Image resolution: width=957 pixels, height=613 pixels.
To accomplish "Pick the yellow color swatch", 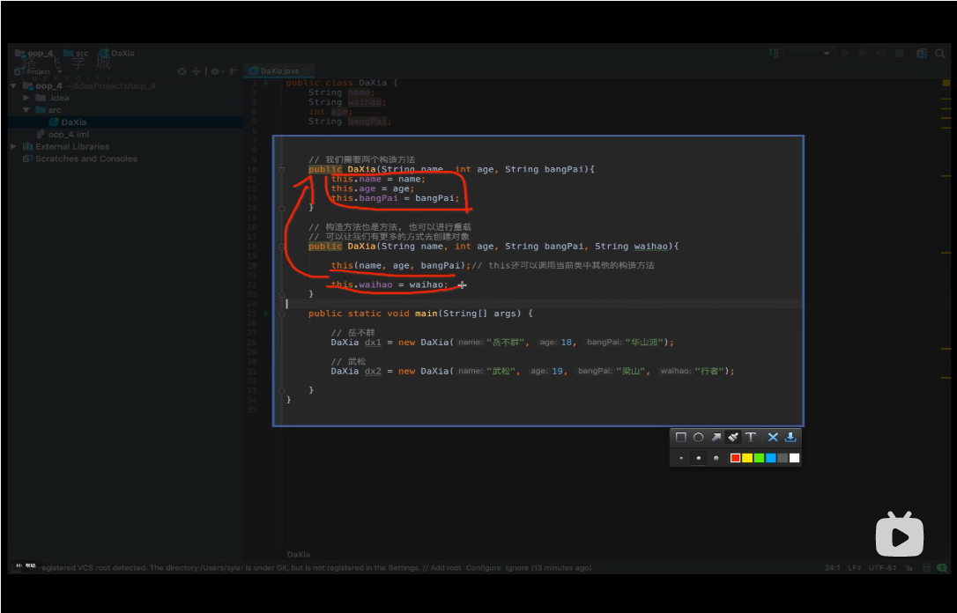I will (747, 458).
